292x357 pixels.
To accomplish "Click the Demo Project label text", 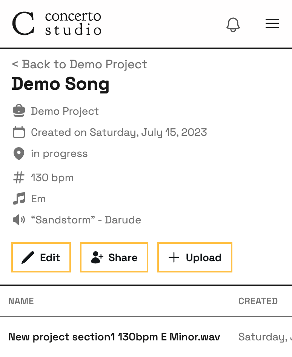I will point(65,111).
